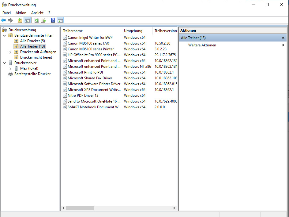
Task: Select the Send to Microsoft OneNote 16 row
Action: coord(119,101)
